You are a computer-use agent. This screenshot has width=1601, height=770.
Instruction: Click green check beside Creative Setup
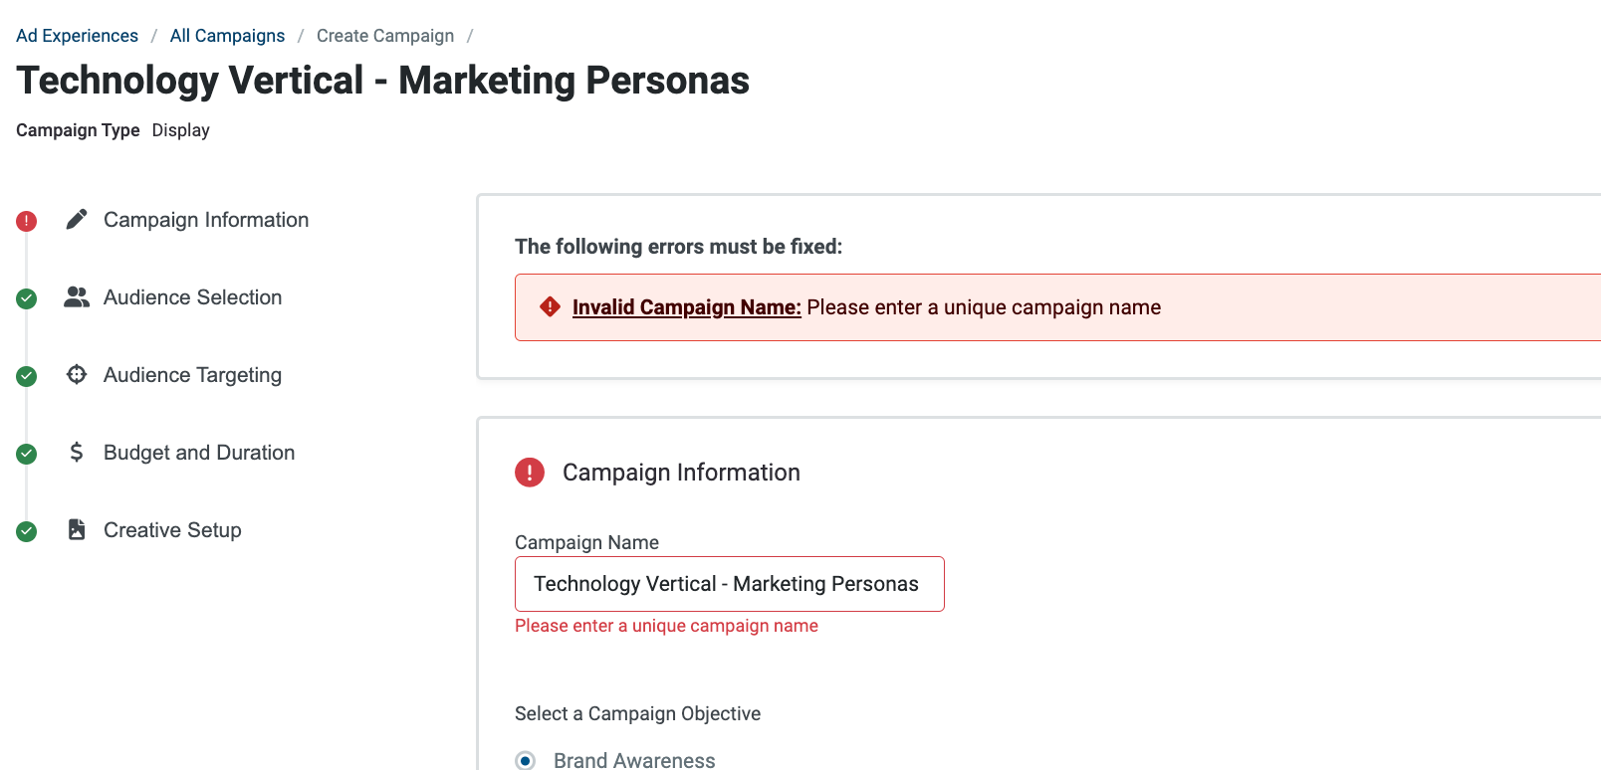(27, 531)
